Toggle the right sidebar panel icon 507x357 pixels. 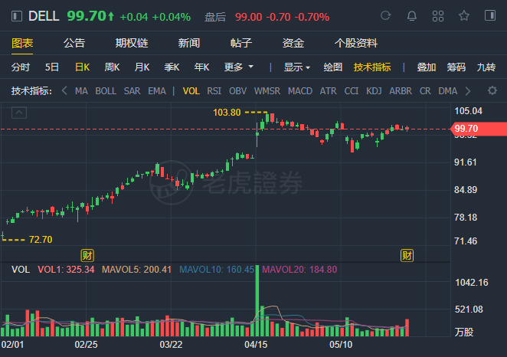coord(490,15)
